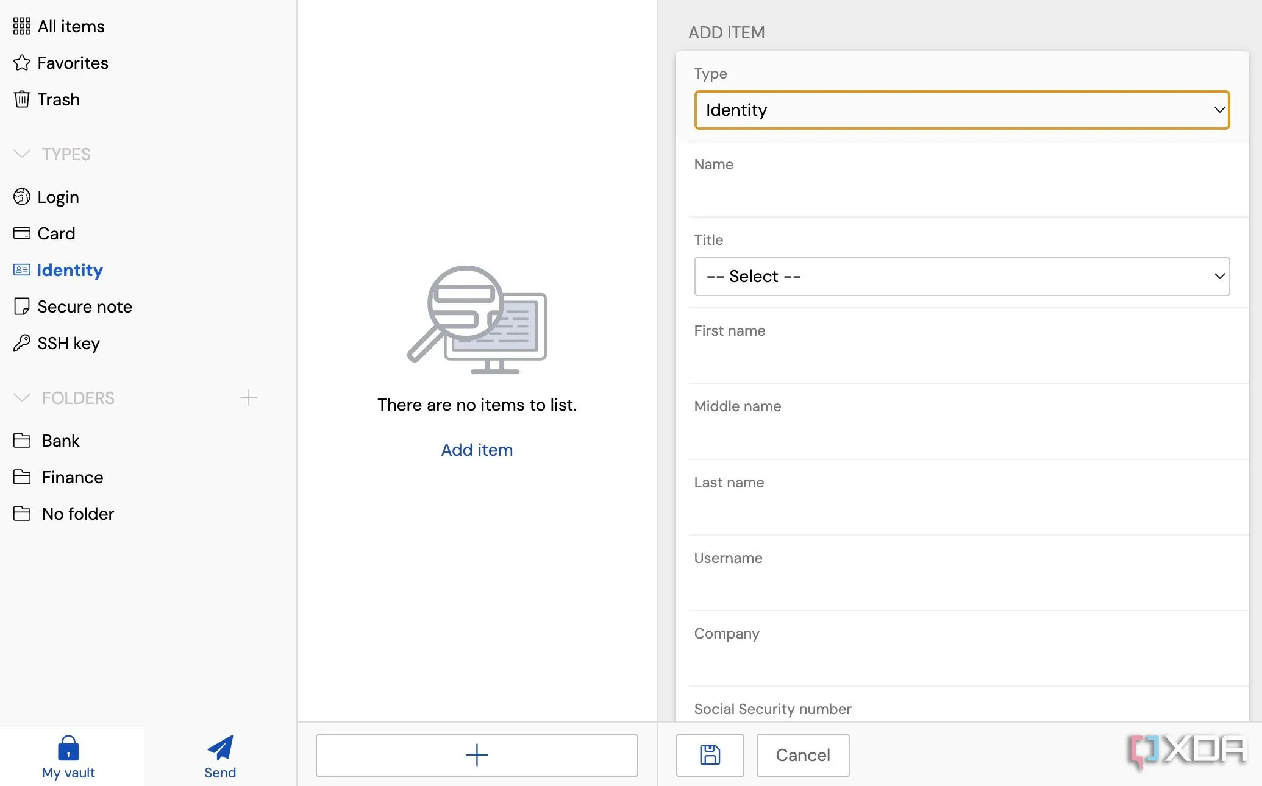The image size is (1262, 786).
Task: Click the Identity ID card icon
Action: [22, 270]
